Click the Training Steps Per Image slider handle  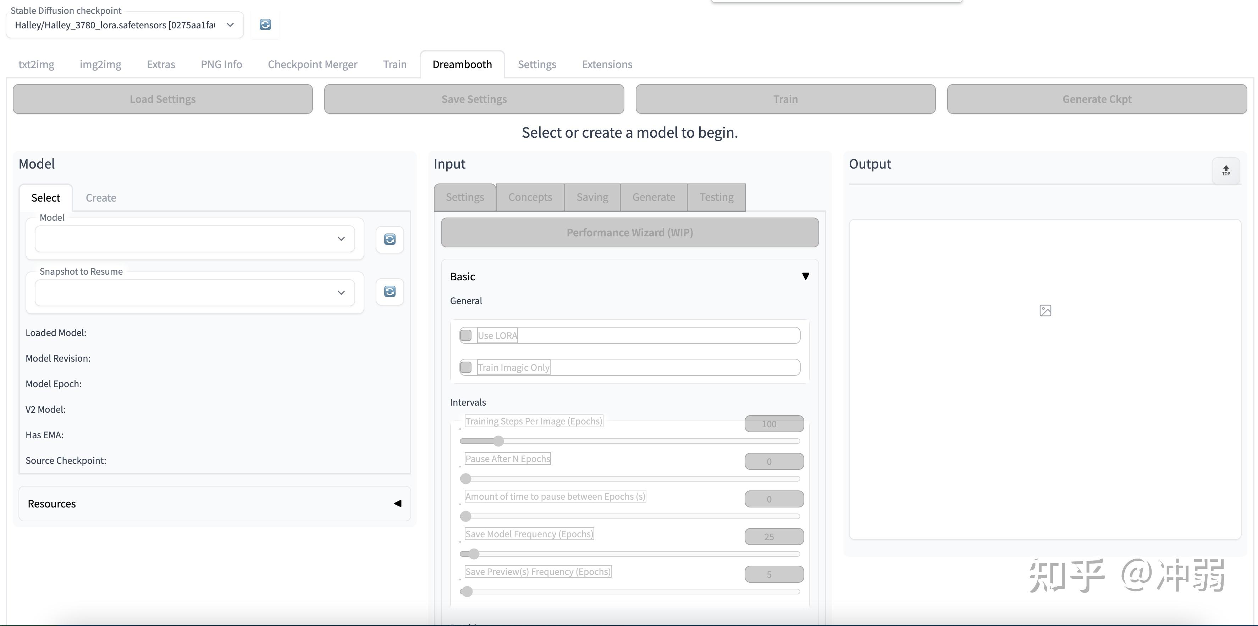[498, 441]
